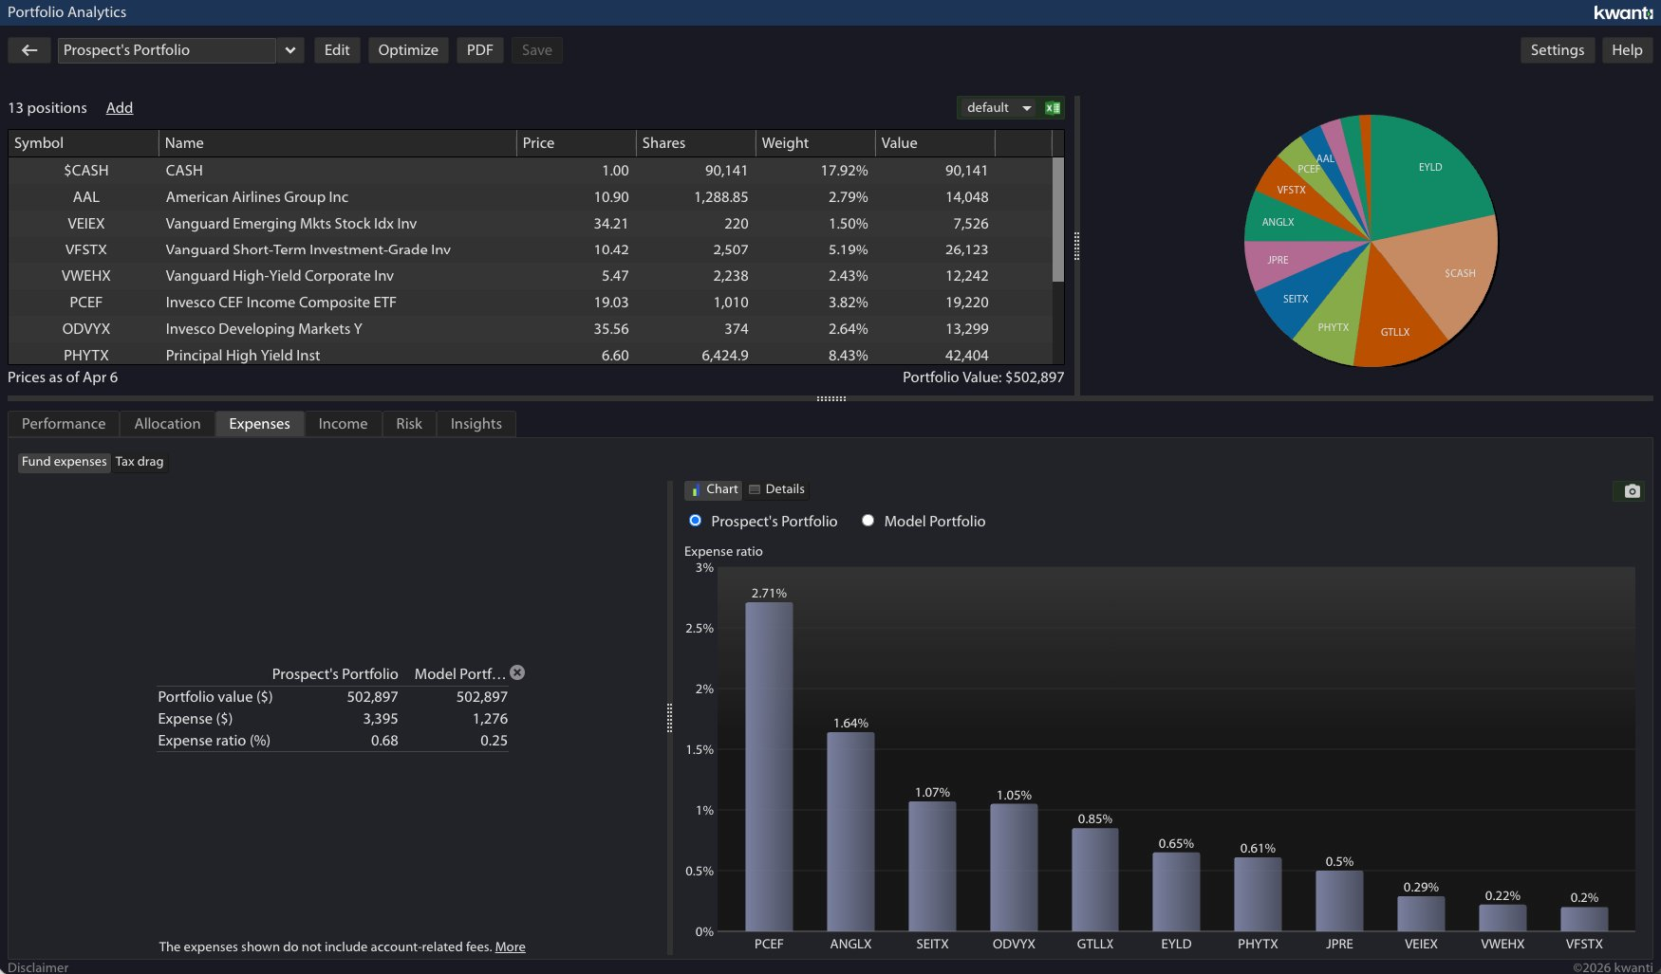This screenshot has height=974, width=1661.
Task: Open the portfolio selector dropdown arrow
Action: pyautogui.click(x=290, y=50)
